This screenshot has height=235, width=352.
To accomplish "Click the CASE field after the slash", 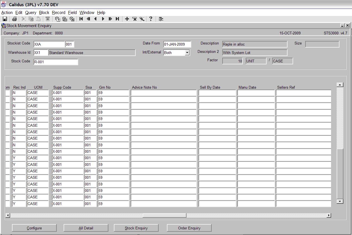I will point(282,61).
